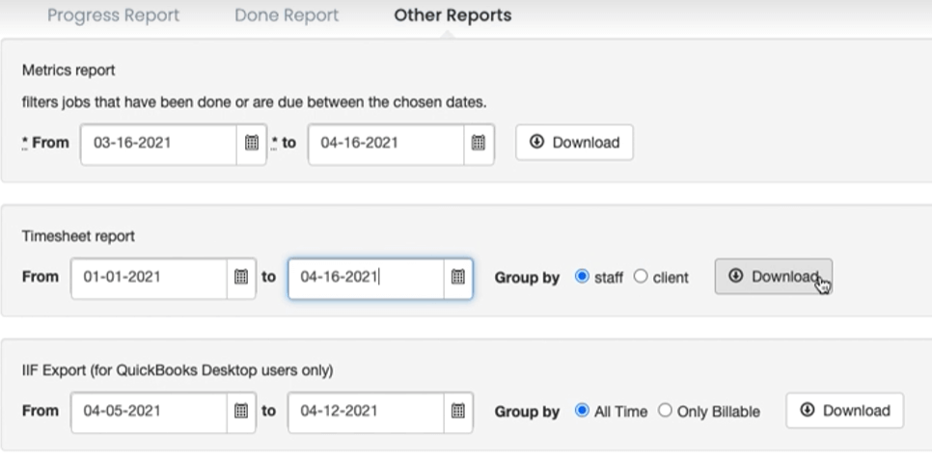The image size is (932, 464).
Task: Focus IIF Export to date field 04-12-2021
Action: click(x=366, y=411)
